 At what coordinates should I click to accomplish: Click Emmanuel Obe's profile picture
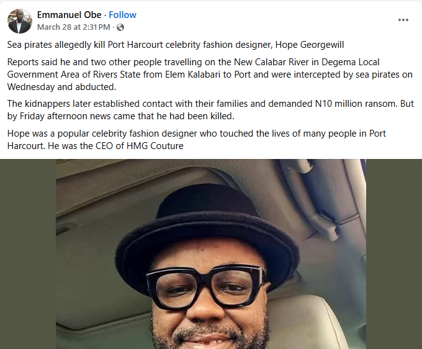click(x=19, y=21)
